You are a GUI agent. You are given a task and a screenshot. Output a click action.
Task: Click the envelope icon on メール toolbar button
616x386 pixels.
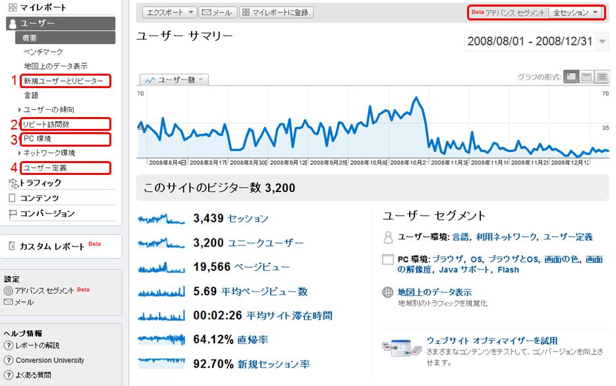point(206,12)
